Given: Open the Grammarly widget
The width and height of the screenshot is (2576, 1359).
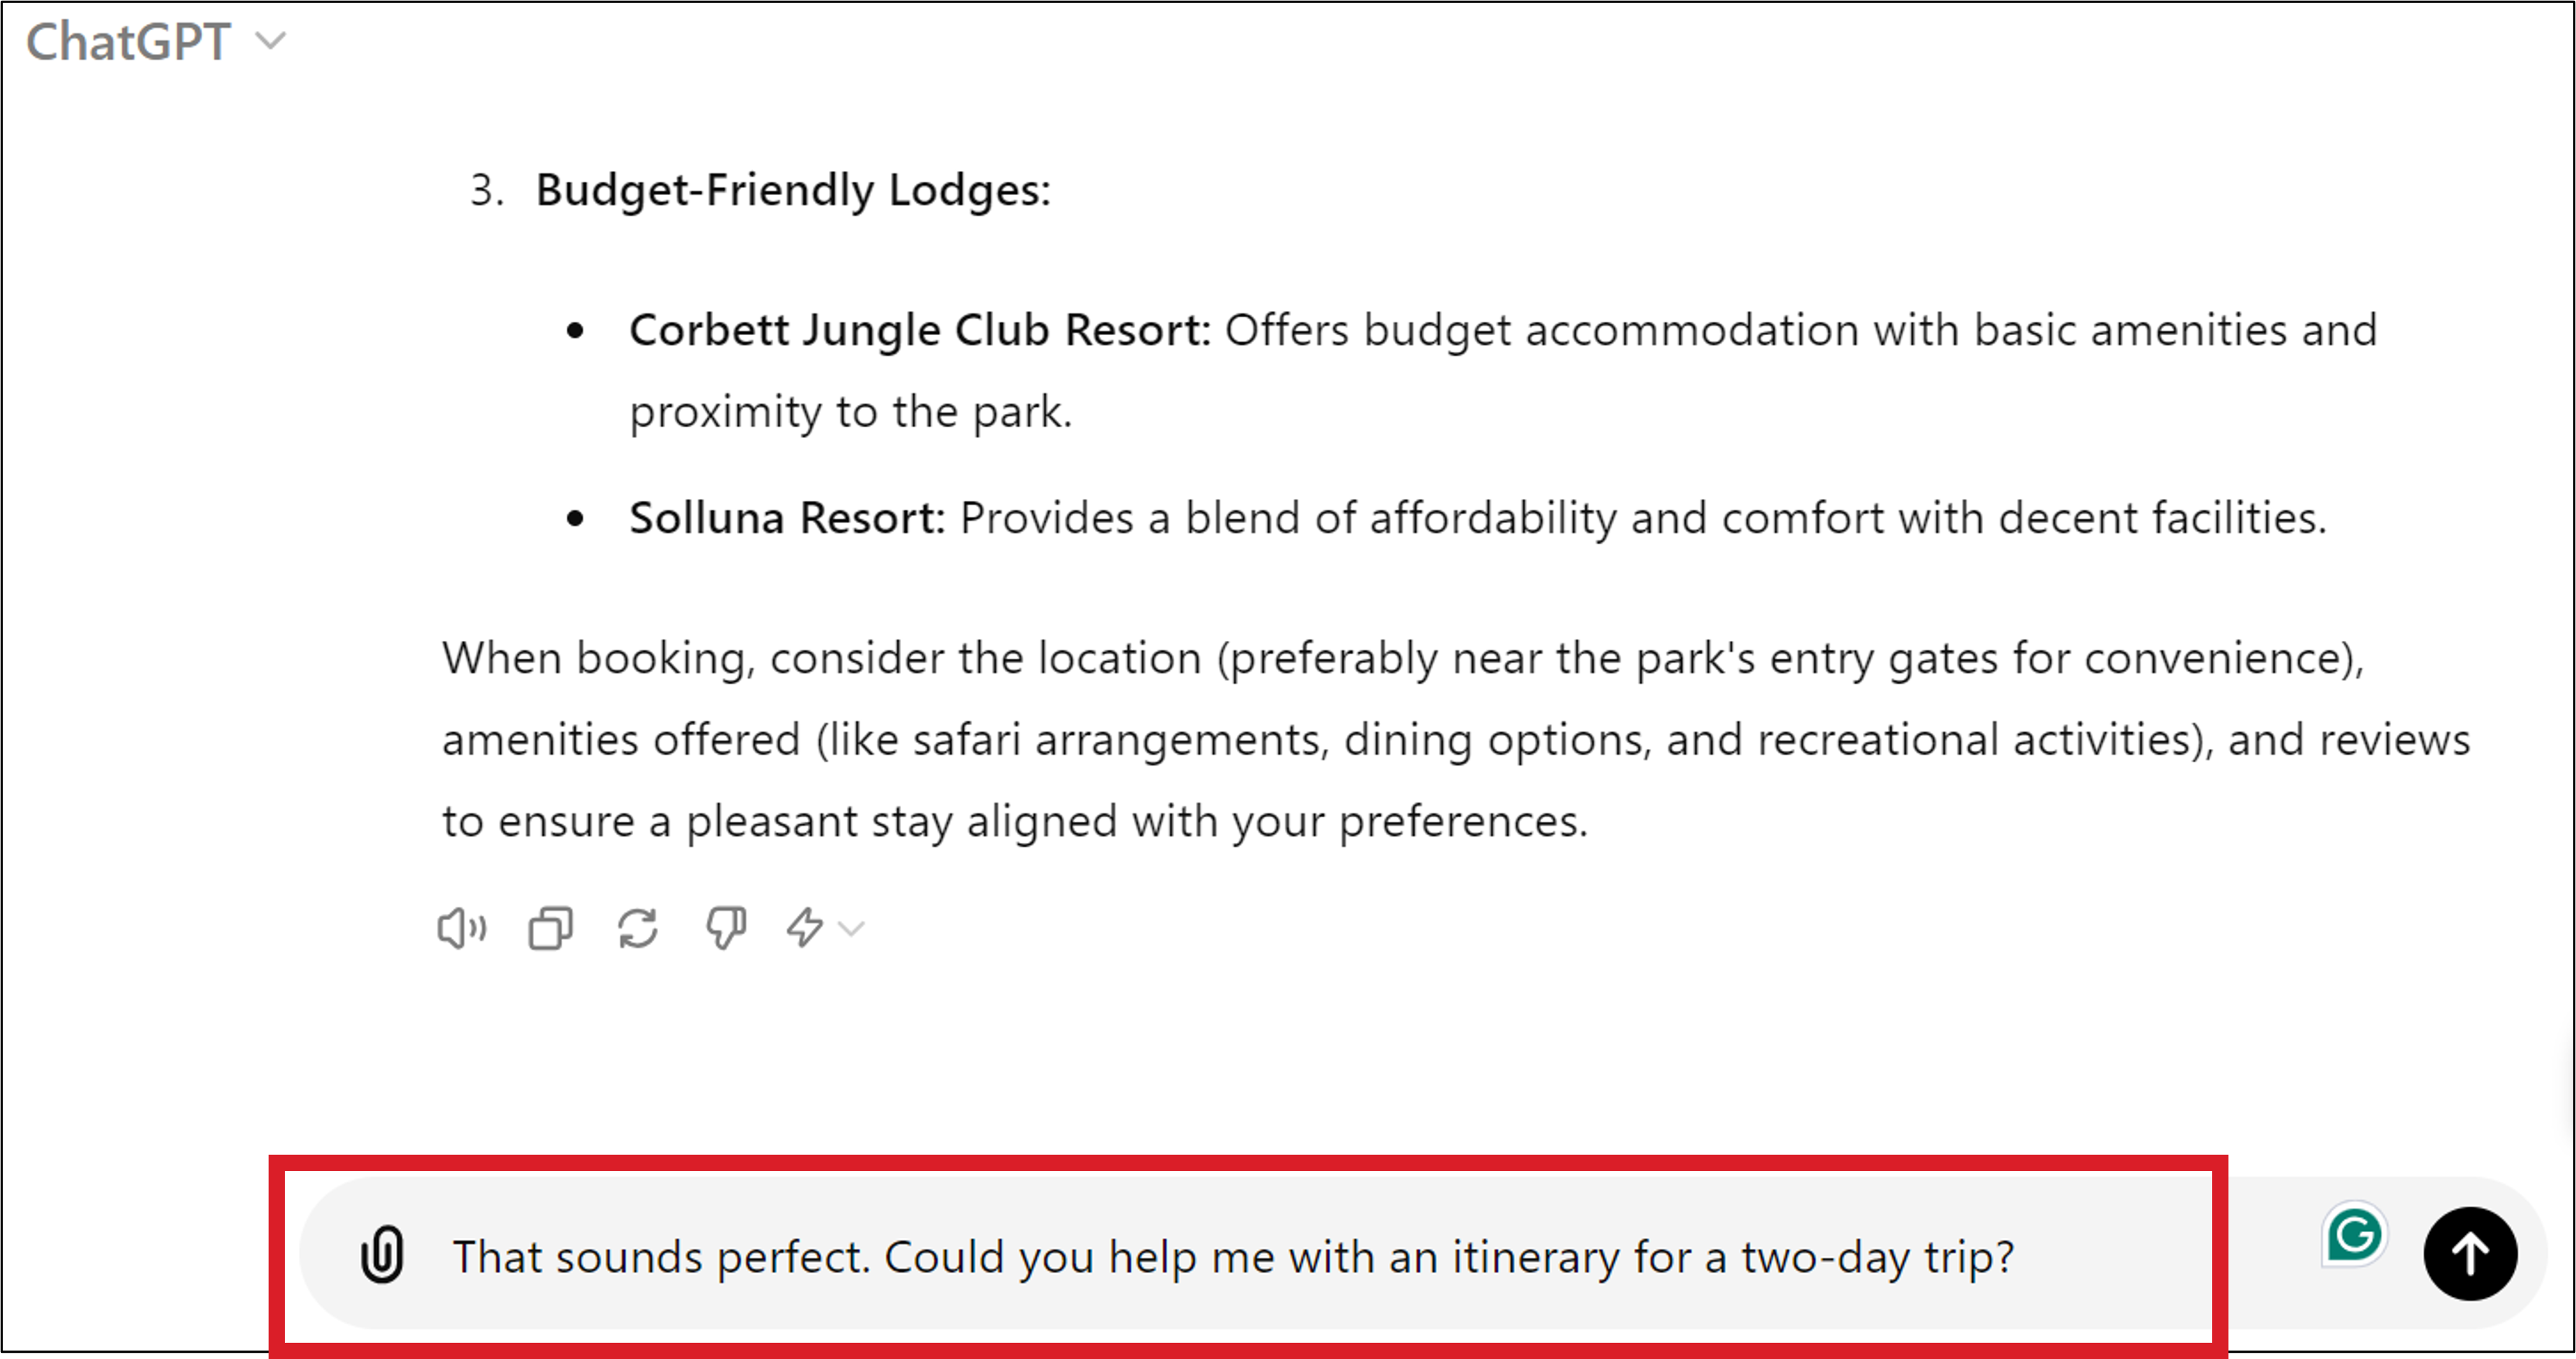Looking at the screenshot, I should coord(2353,1234).
